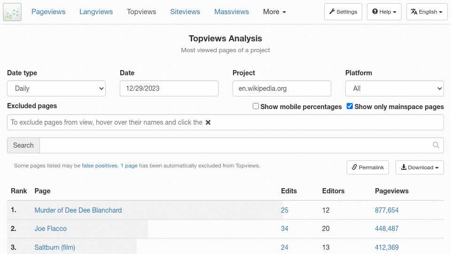Open the Joe Flacco article link
This screenshot has height=254, width=451.
coord(50,229)
